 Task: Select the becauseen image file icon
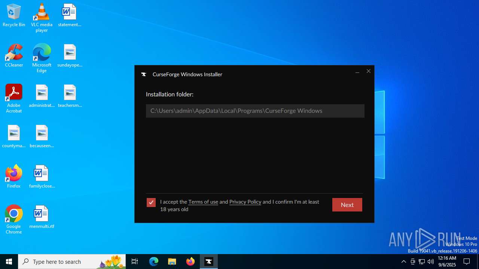point(42,137)
